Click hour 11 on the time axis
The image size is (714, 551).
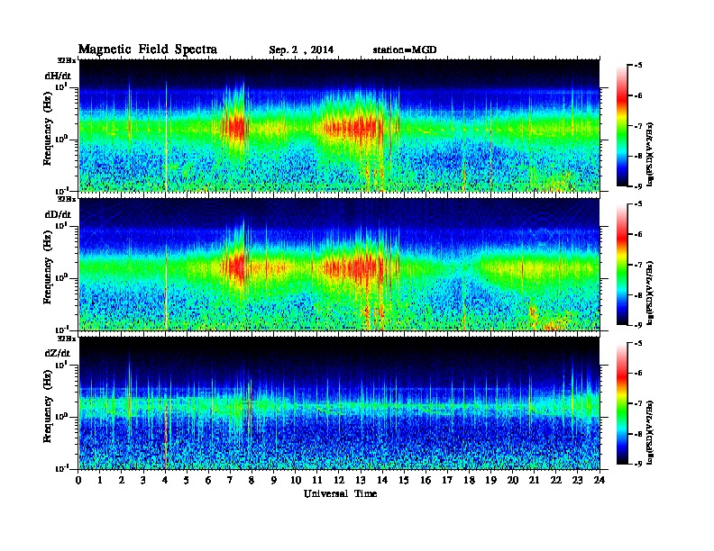click(317, 480)
